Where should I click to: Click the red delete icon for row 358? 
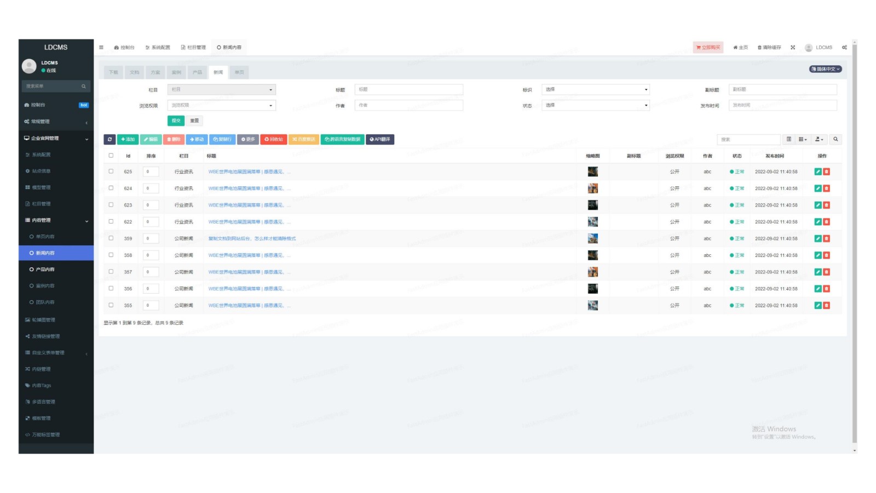point(827,255)
